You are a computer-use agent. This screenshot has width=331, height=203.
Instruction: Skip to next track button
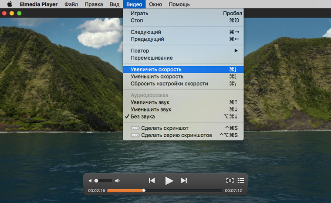point(184,181)
